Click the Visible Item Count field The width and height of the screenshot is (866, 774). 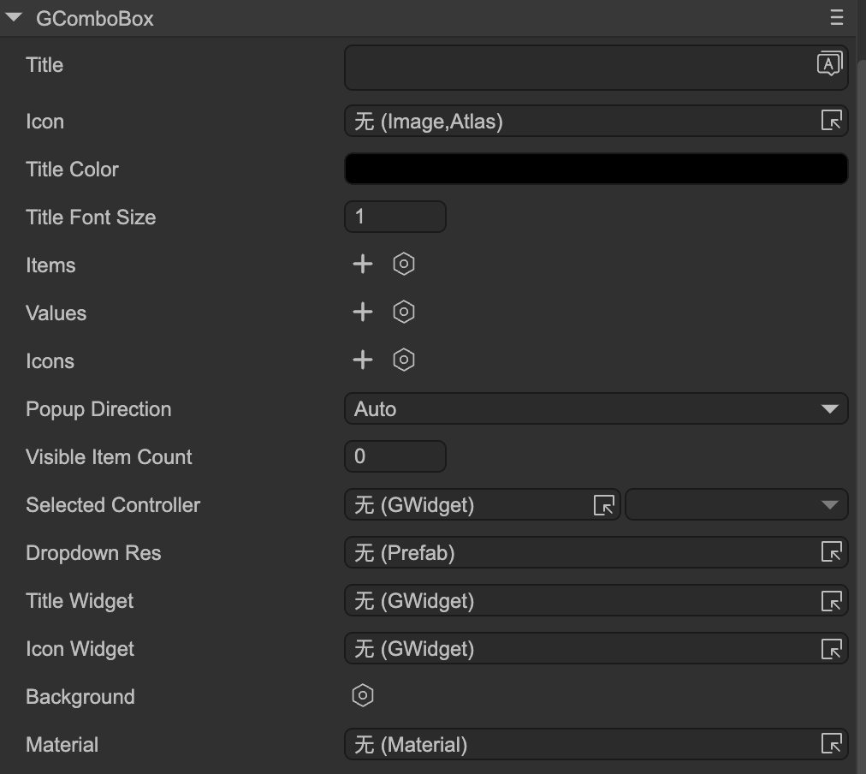tap(394, 456)
